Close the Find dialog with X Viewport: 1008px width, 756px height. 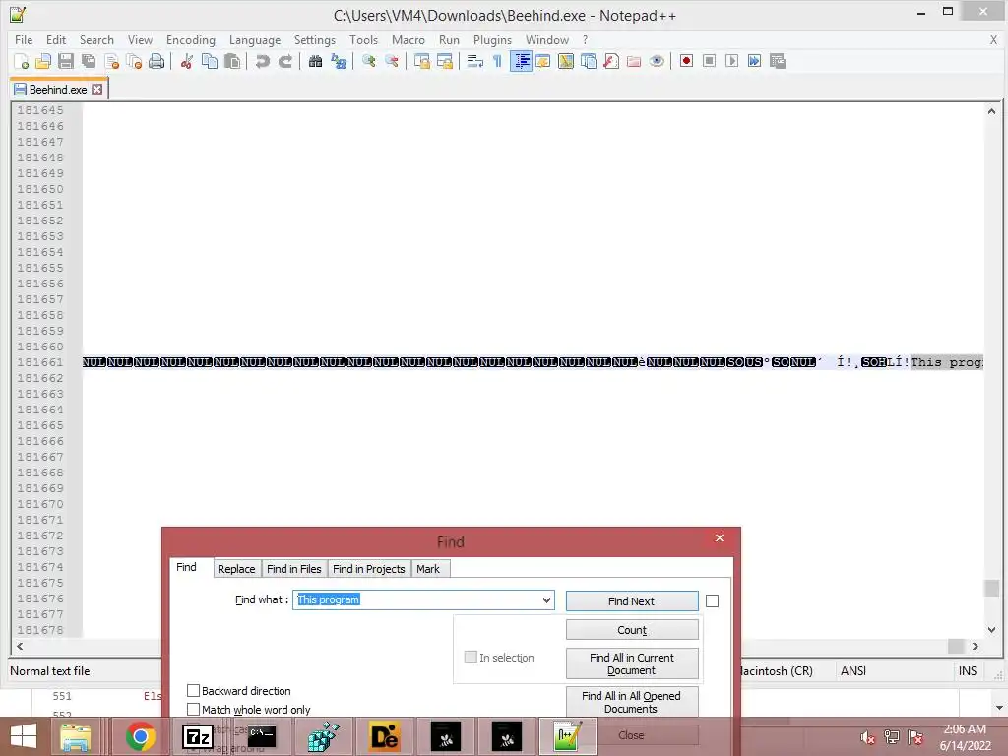pos(720,537)
